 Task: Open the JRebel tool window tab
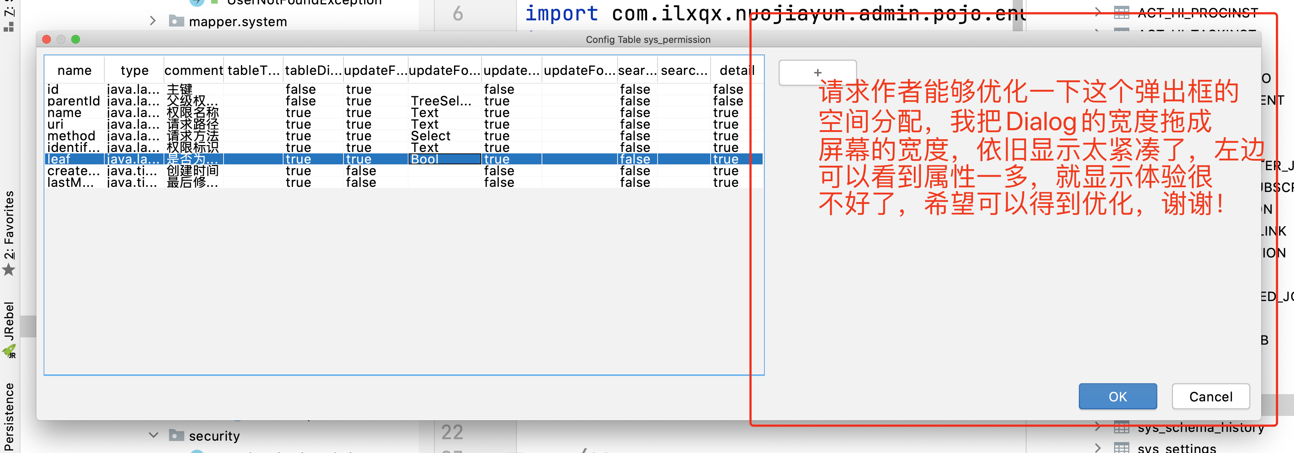pos(9,321)
